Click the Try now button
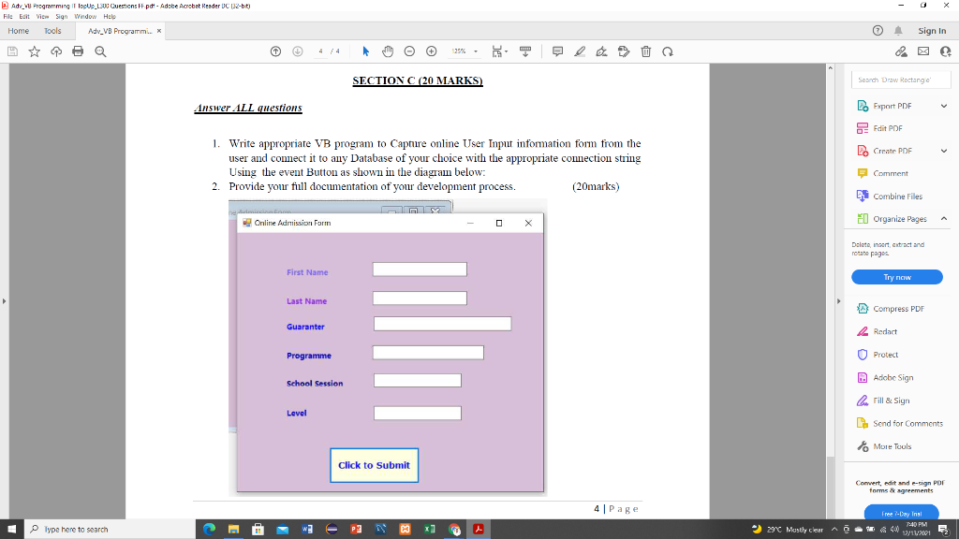 click(896, 277)
